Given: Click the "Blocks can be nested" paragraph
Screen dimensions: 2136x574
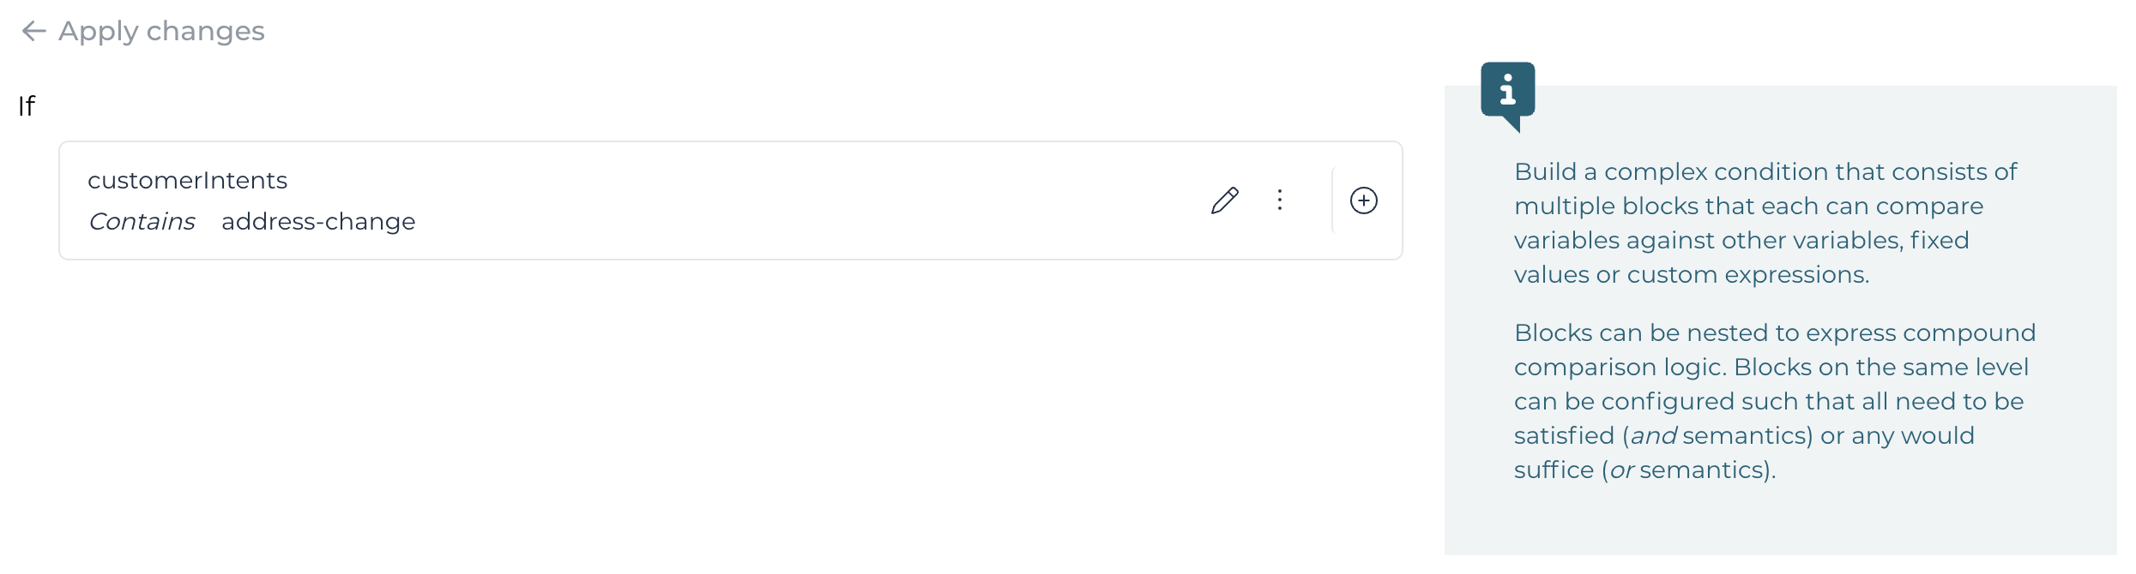Looking at the screenshot, I should click(x=1774, y=401).
